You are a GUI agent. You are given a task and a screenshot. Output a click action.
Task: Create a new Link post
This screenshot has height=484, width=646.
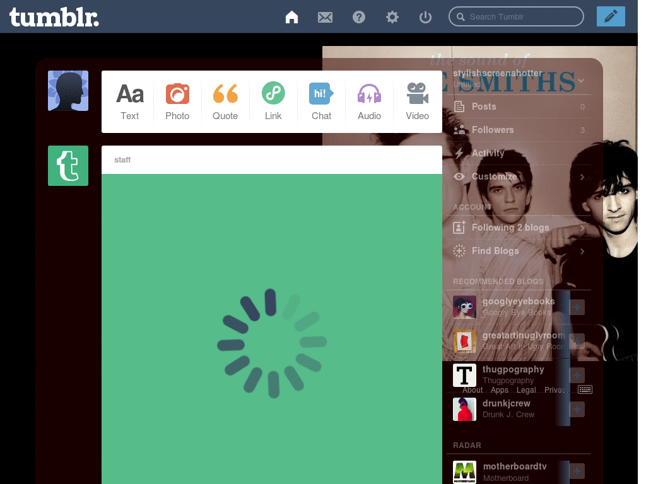pos(273,101)
